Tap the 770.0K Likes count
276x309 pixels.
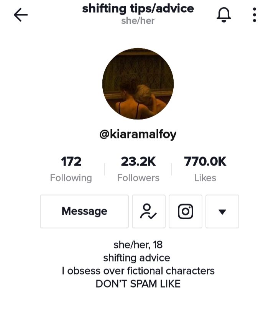pyautogui.click(x=205, y=169)
